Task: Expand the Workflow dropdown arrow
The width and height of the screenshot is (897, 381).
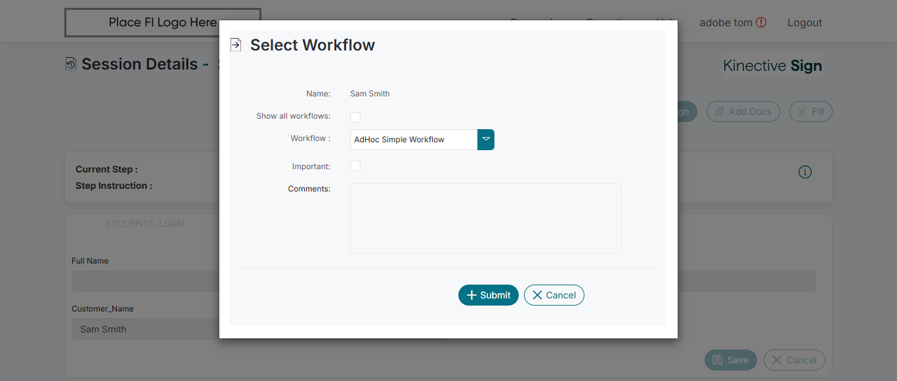Action: click(x=486, y=140)
